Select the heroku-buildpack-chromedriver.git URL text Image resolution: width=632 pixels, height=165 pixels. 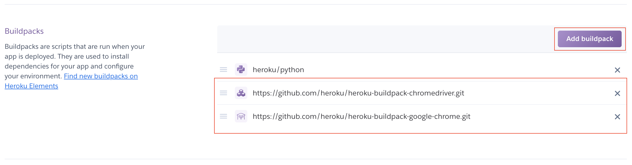pos(359,93)
